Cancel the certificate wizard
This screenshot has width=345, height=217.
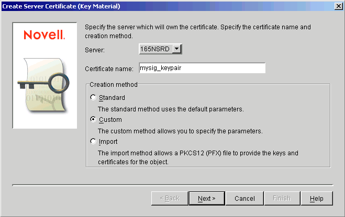pos(244,198)
